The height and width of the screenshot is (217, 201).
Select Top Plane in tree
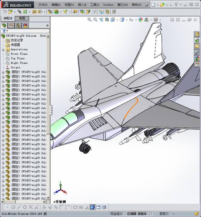pos(18,58)
